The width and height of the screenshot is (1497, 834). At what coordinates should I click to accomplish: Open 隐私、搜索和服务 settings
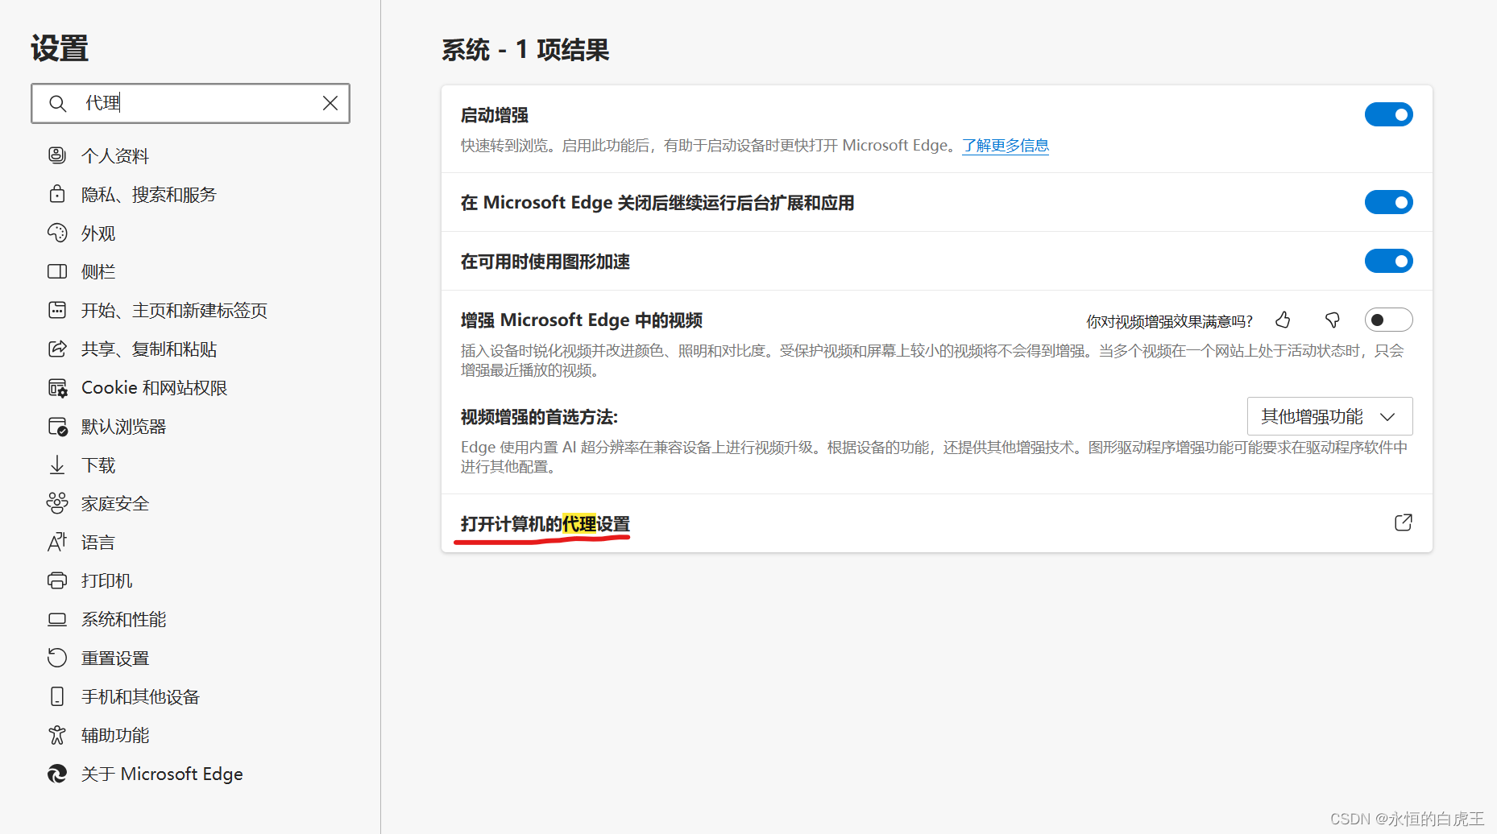pos(149,194)
